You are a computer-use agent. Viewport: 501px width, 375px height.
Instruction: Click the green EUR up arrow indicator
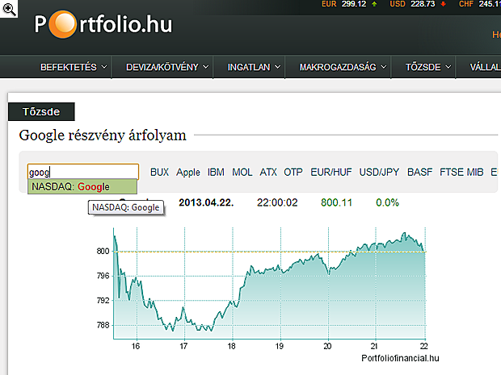[x=374, y=4]
